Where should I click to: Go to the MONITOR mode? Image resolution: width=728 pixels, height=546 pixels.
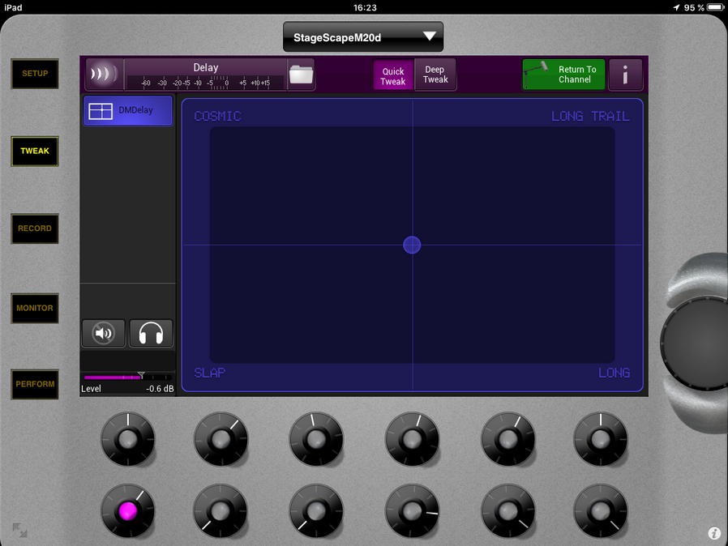pyautogui.click(x=35, y=308)
